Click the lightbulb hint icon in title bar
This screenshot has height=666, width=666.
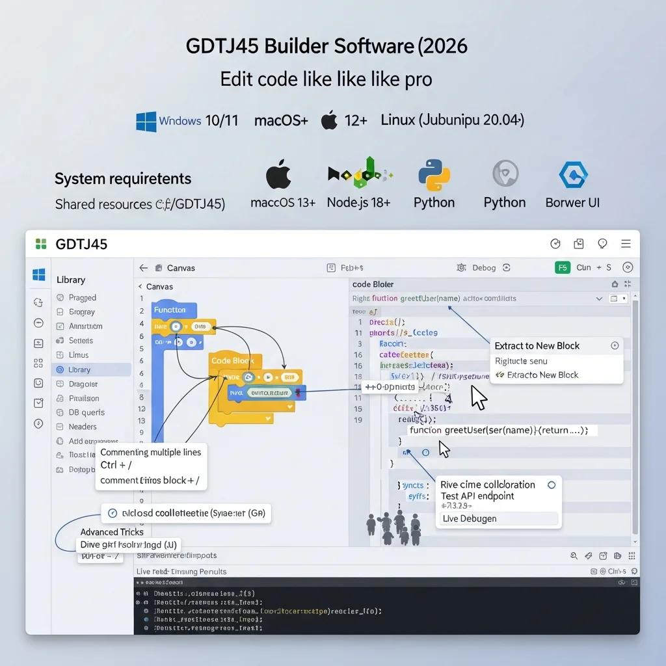[602, 244]
